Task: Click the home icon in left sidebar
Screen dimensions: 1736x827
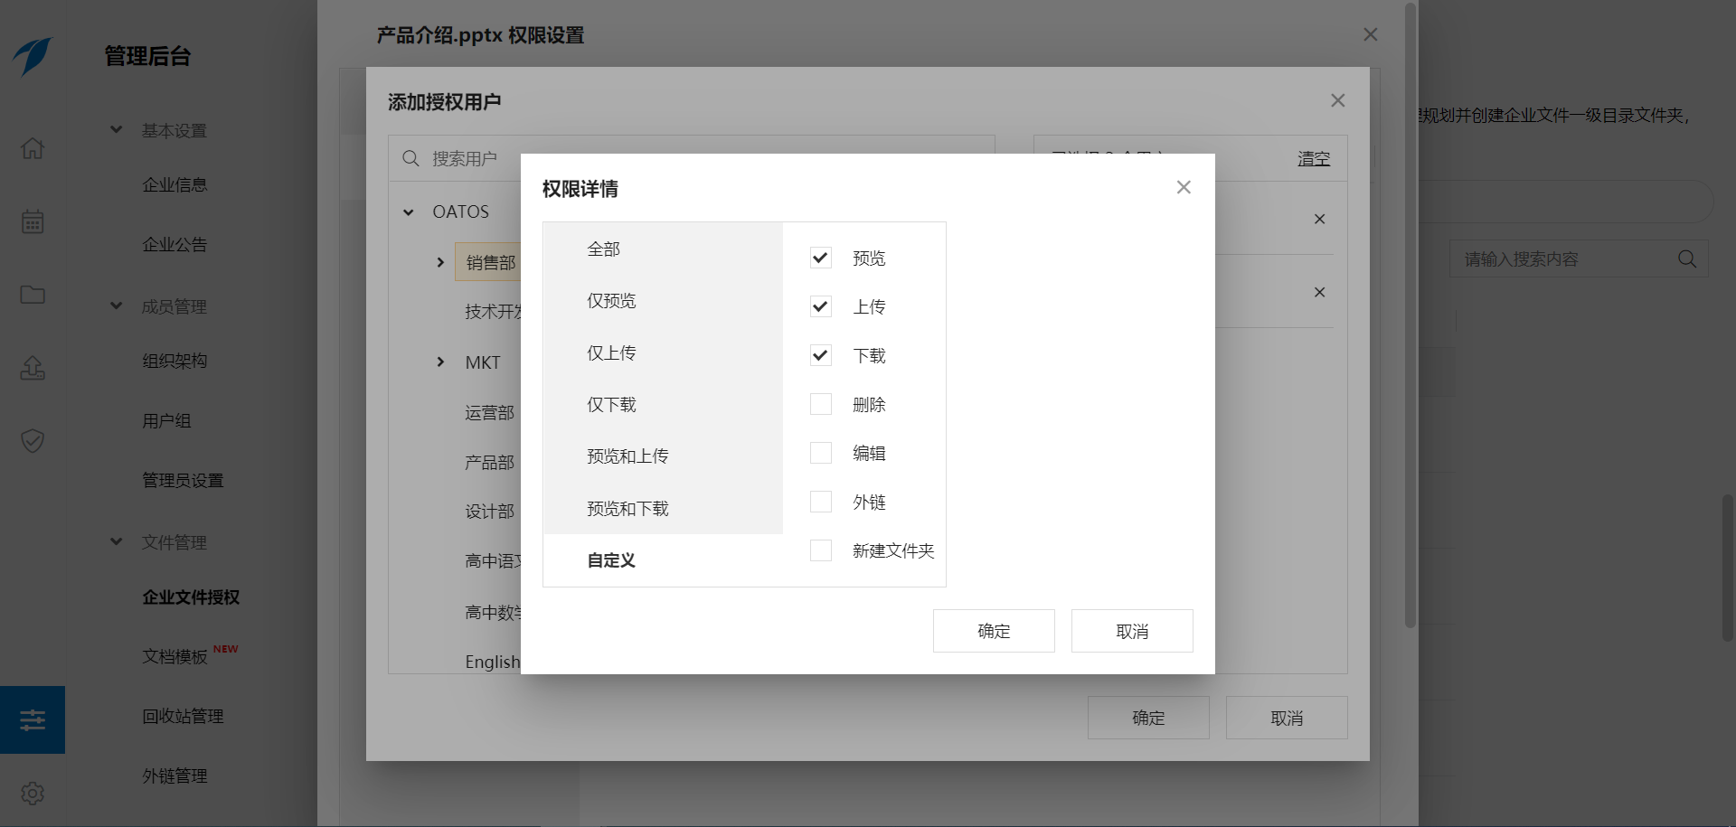Action: click(x=33, y=148)
